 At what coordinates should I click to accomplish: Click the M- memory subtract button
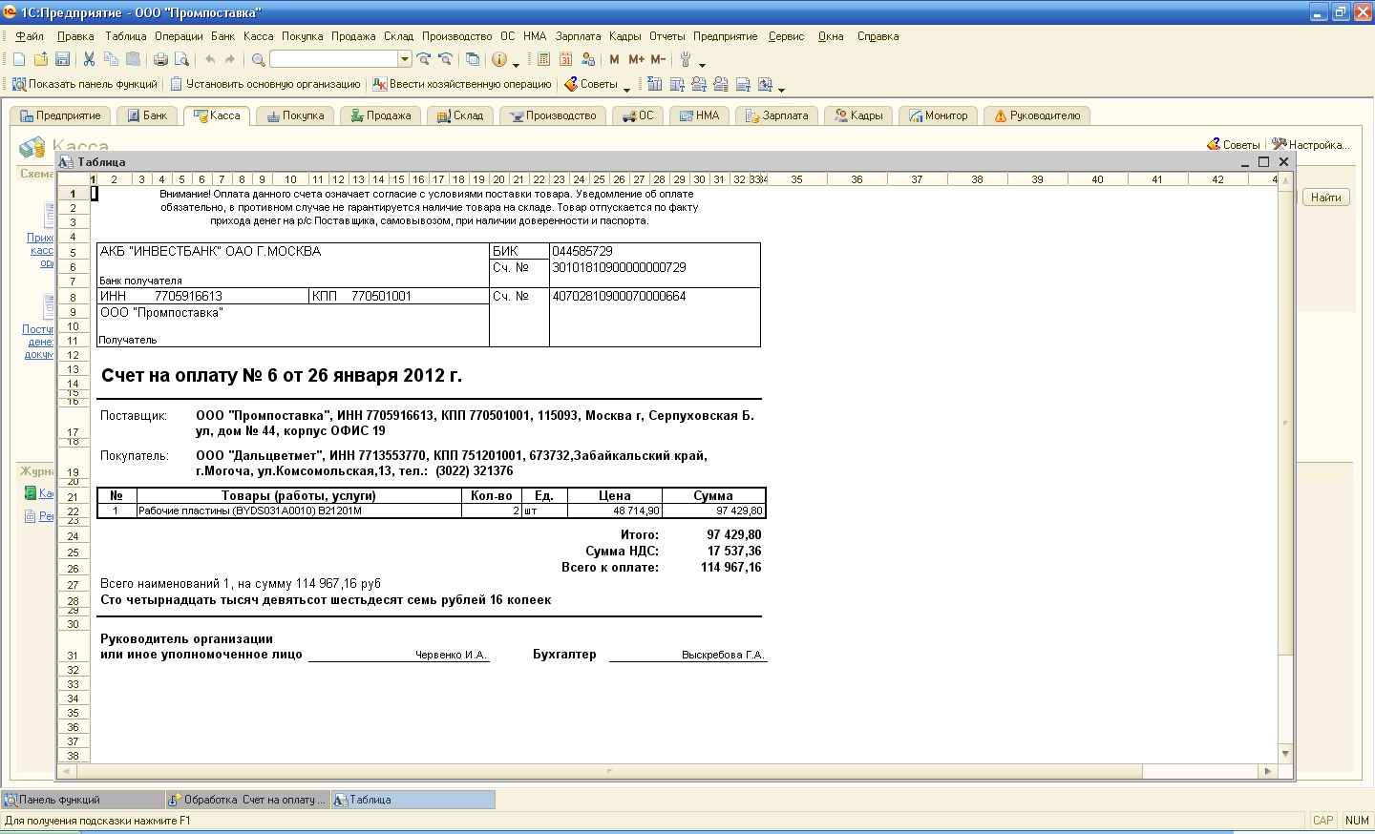click(658, 59)
